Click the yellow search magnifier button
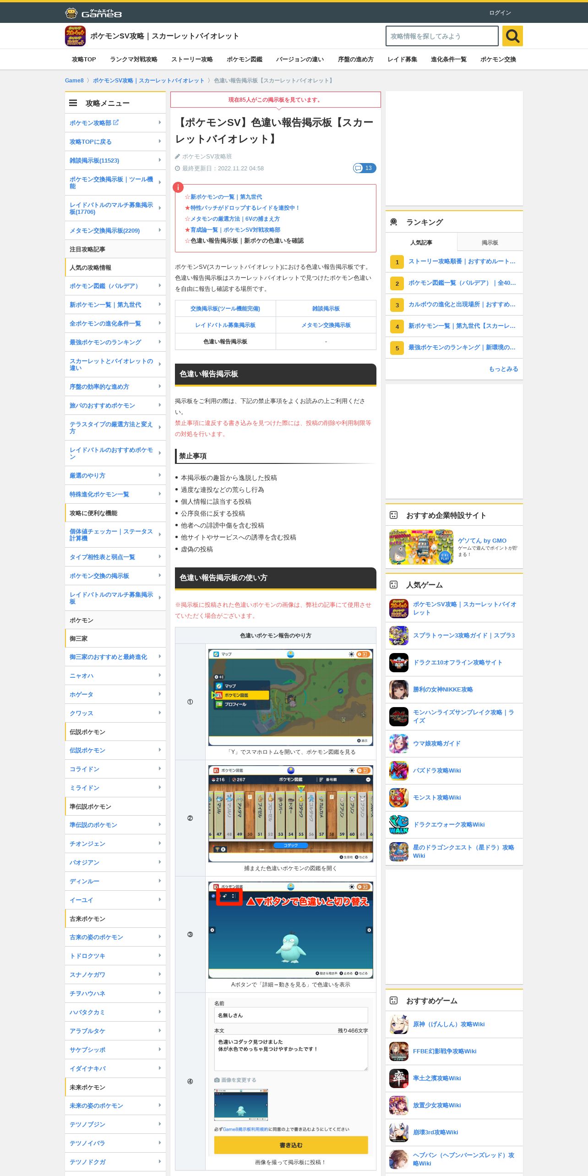Viewport: 588px width, 1176px height. pyautogui.click(x=512, y=36)
